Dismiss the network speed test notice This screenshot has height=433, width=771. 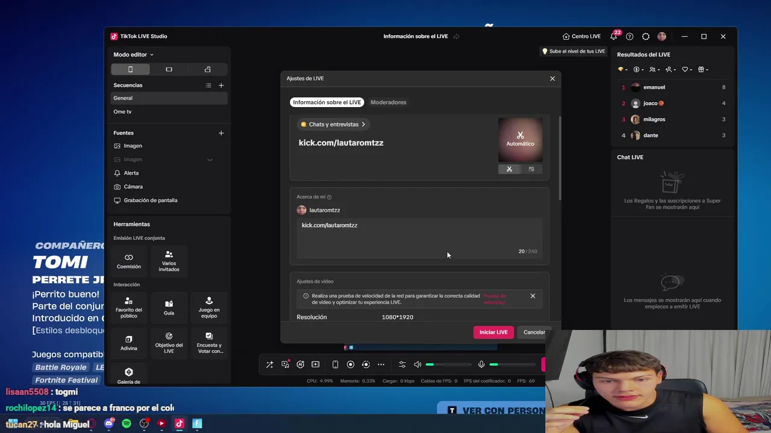click(532, 296)
